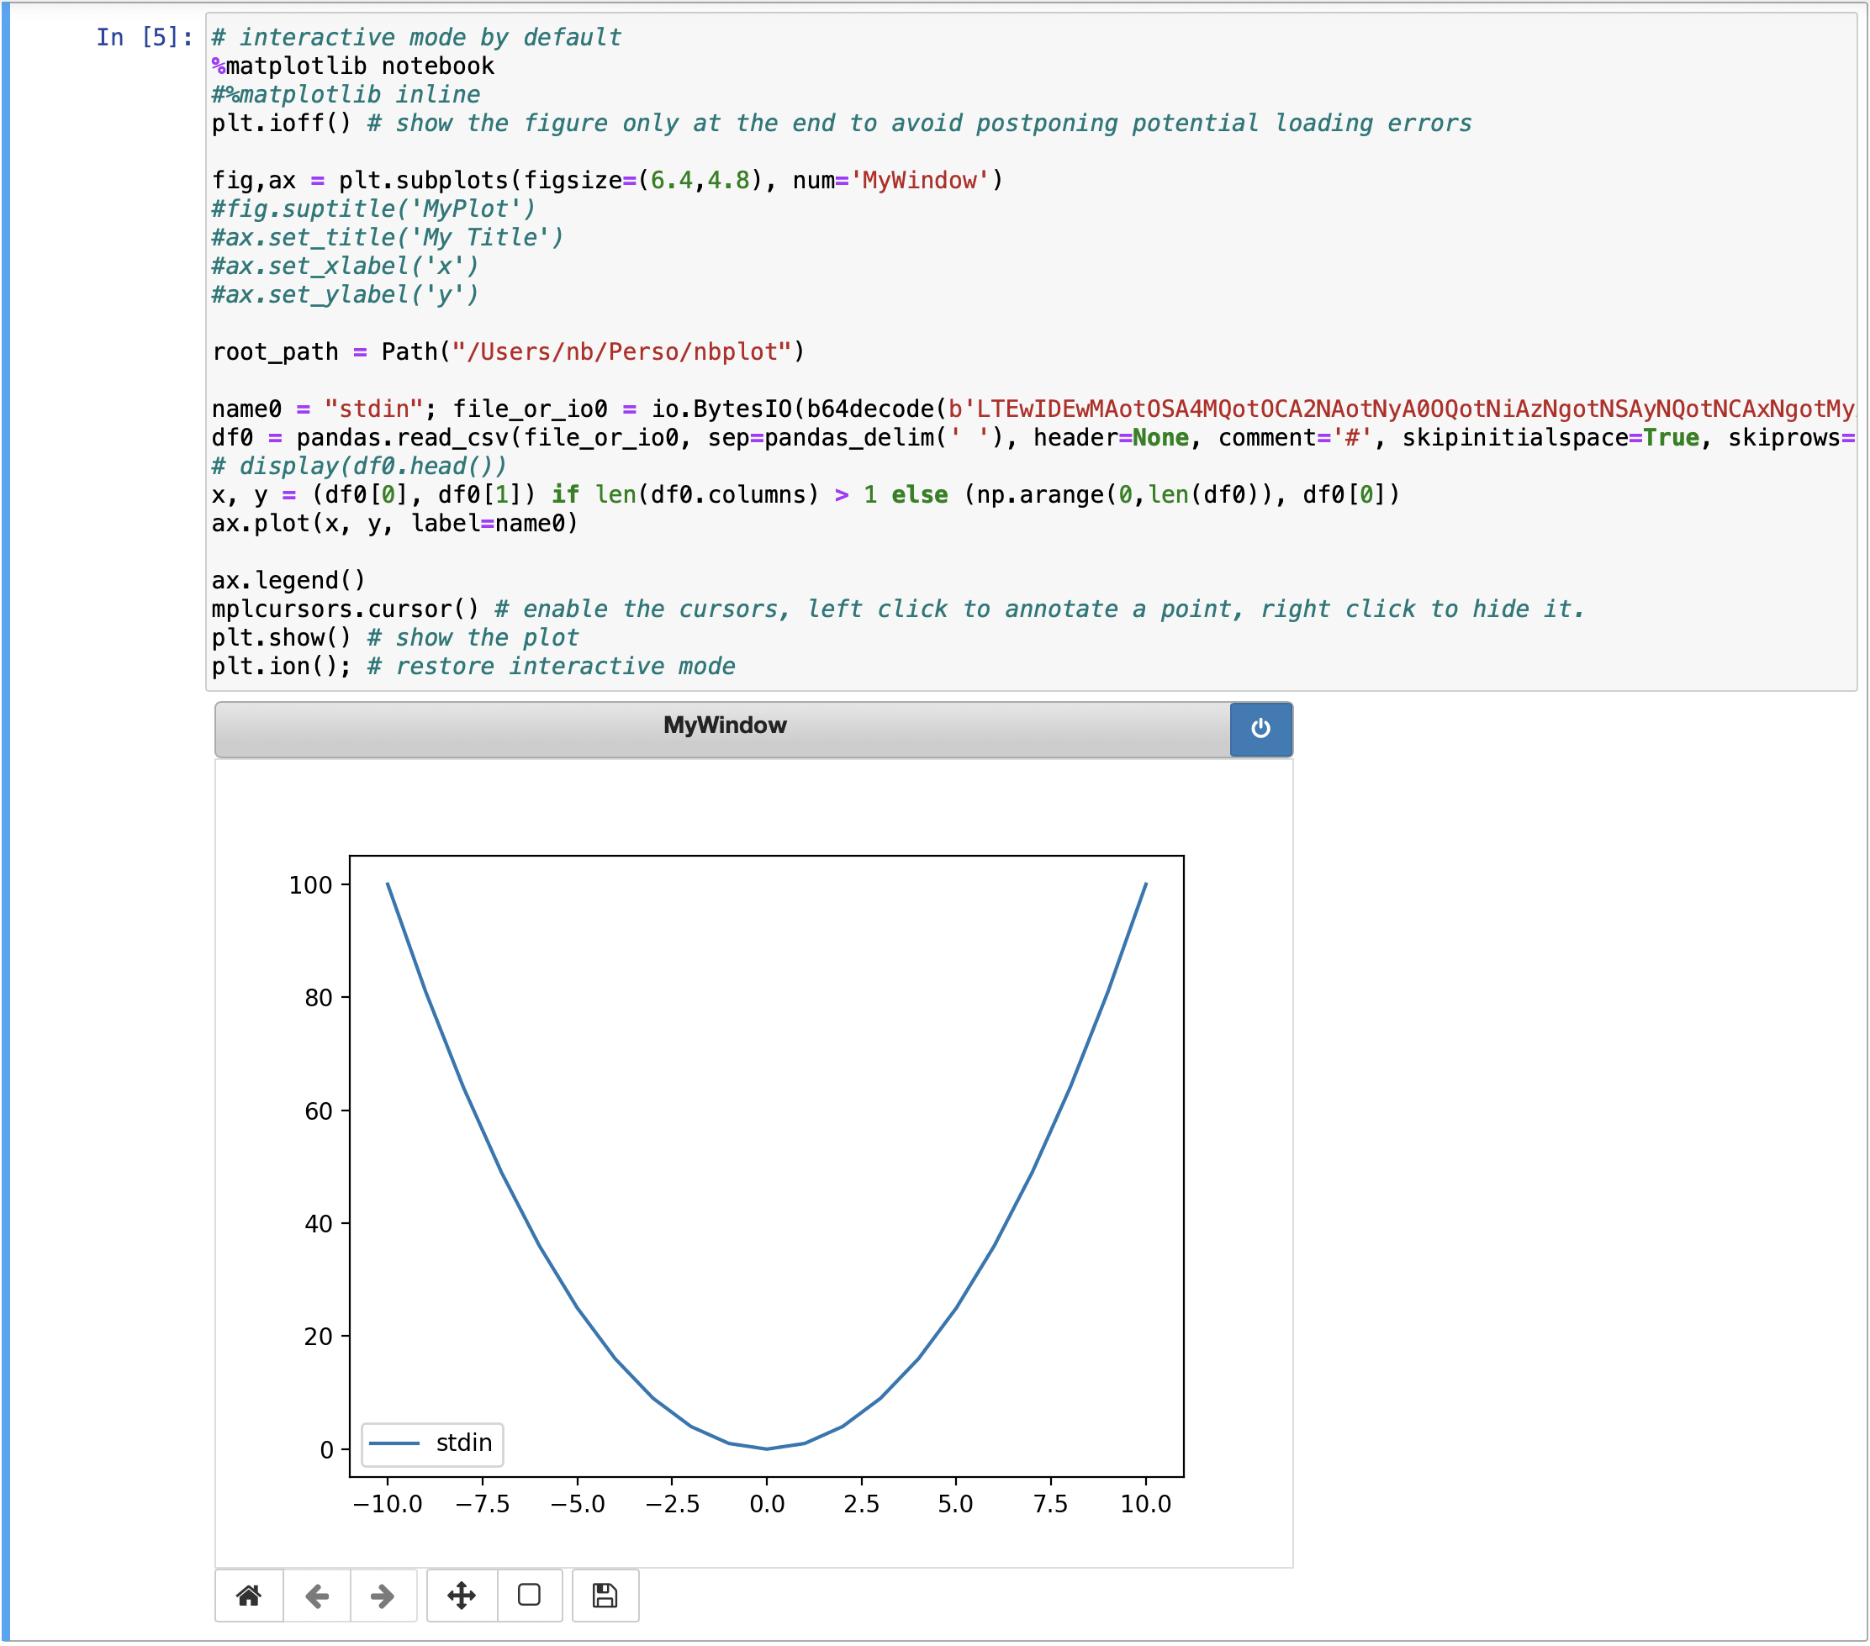Activate the Pan/move axes tool

pos(461,1596)
